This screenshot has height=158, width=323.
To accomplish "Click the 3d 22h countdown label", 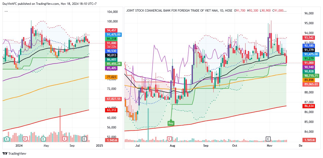I will click(x=112, y=47).
